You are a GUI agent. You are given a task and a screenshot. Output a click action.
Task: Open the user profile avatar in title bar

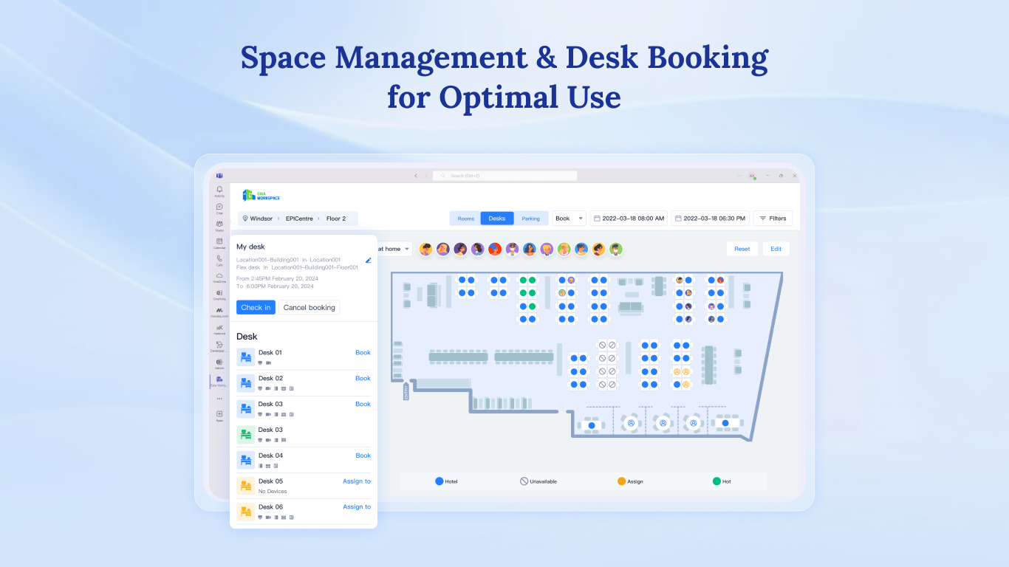(752, 176)
